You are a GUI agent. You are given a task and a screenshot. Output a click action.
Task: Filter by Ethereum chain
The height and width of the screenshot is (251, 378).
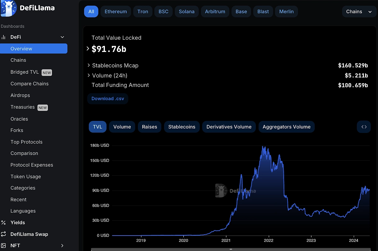click(116, 12)
